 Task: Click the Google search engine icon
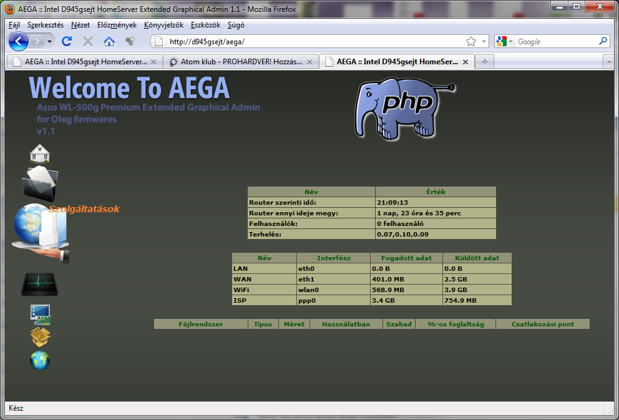pyautogui.click(x=502, y=41)
